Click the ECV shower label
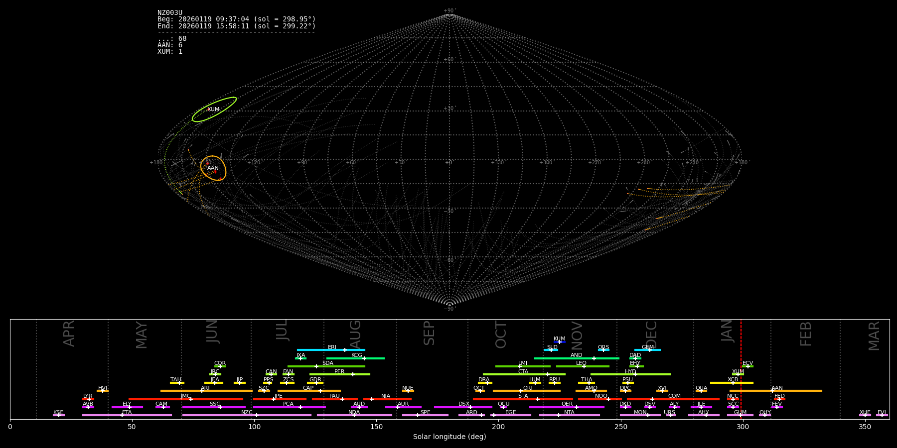897x448 pixels. [748, 363]
